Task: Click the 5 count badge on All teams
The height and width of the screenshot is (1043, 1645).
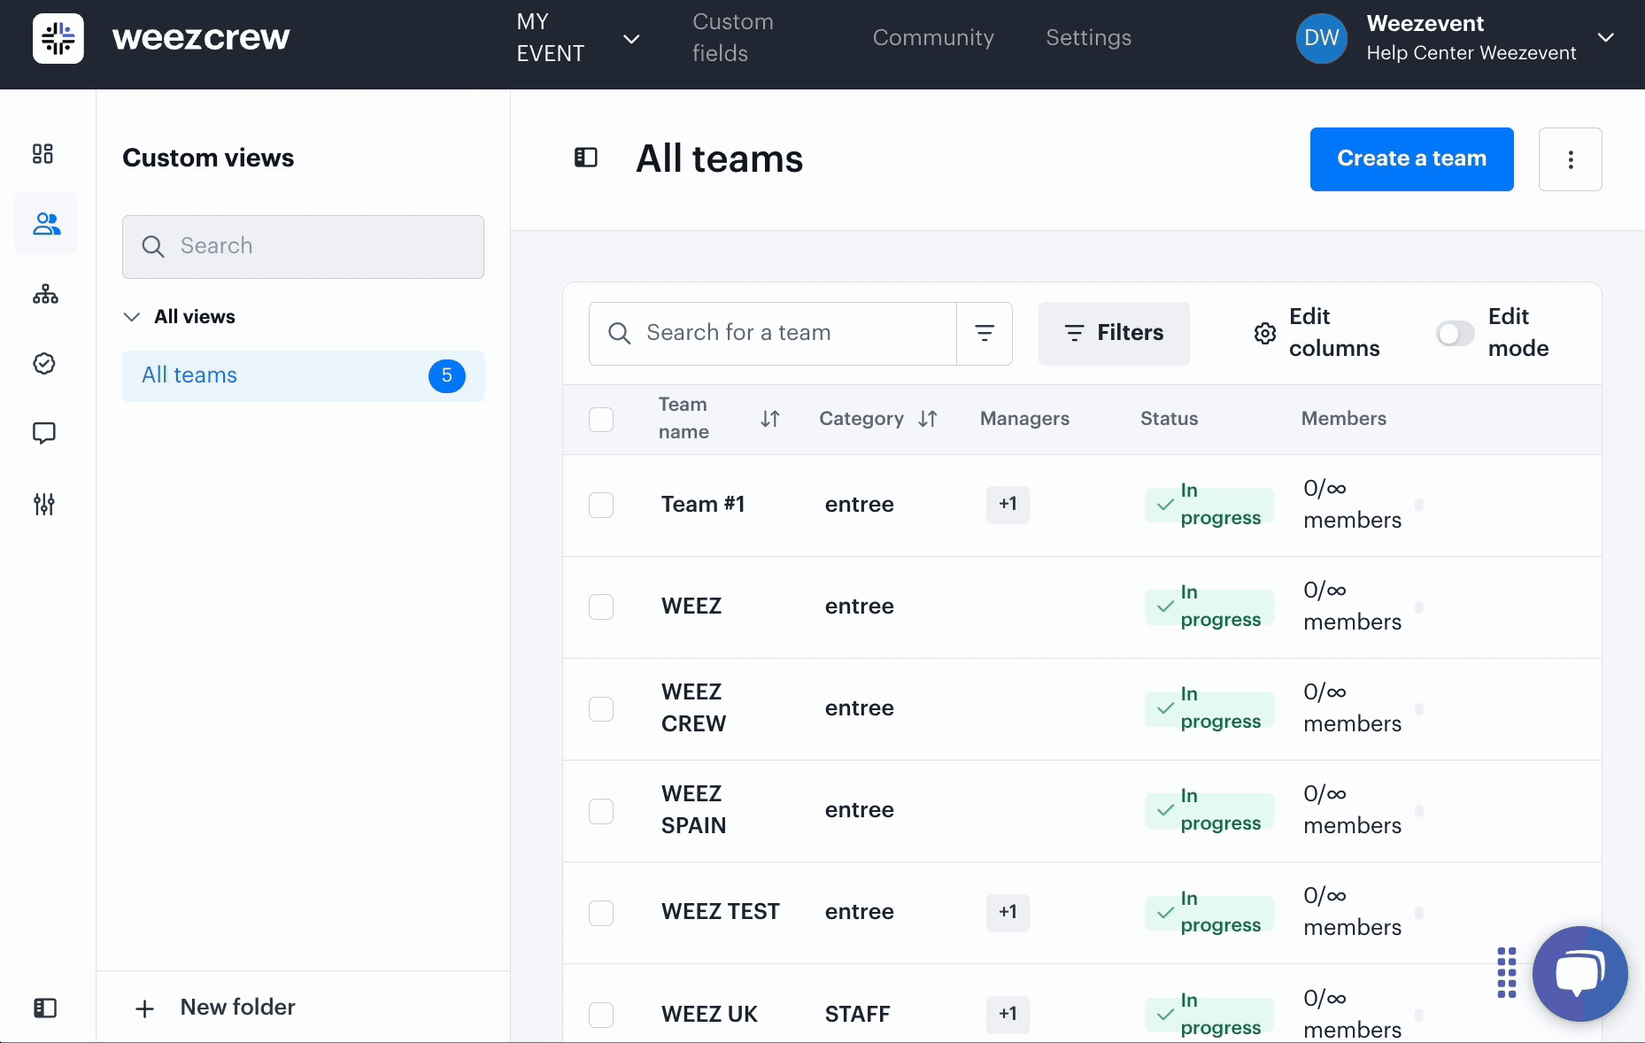Action: click(x=447, y=376)
